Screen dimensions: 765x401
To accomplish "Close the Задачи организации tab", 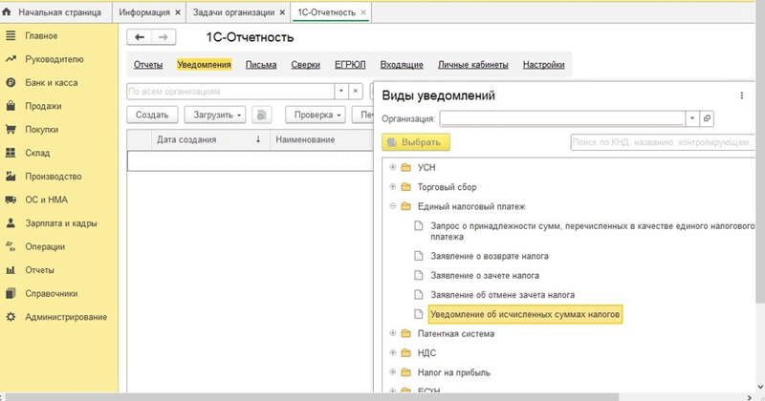I will pos(282,12).
